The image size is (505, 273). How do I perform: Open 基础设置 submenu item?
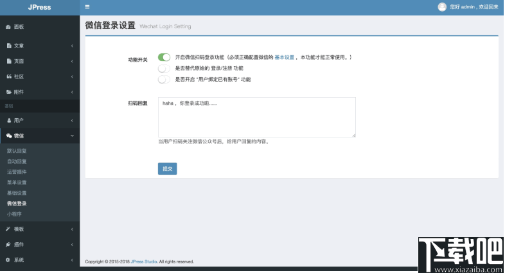[17, 193]
